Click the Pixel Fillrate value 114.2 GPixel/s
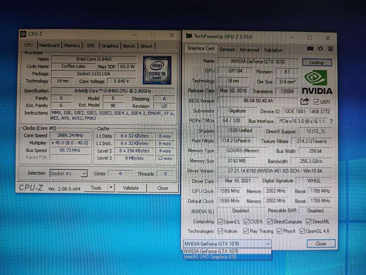366x275 pixels. click(x=236, y=141)
